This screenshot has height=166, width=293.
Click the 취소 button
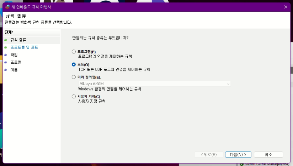(268, 155)
